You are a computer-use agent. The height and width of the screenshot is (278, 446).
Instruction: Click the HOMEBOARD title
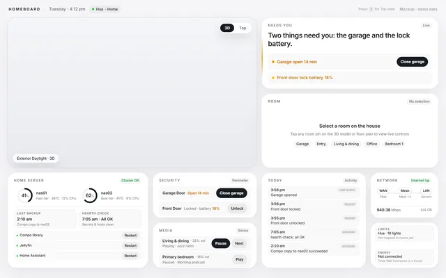click(24, 9)
